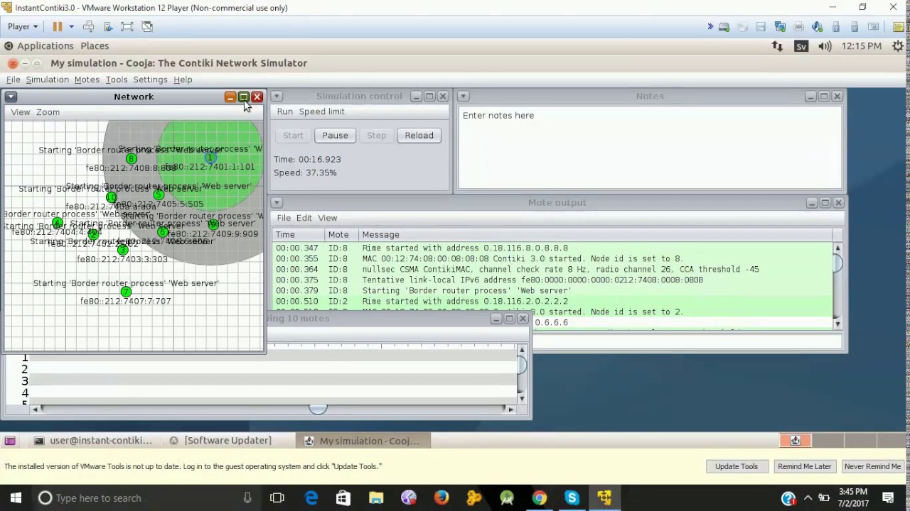Select mote 3 node in network view
910x511 pixels.
122,249
